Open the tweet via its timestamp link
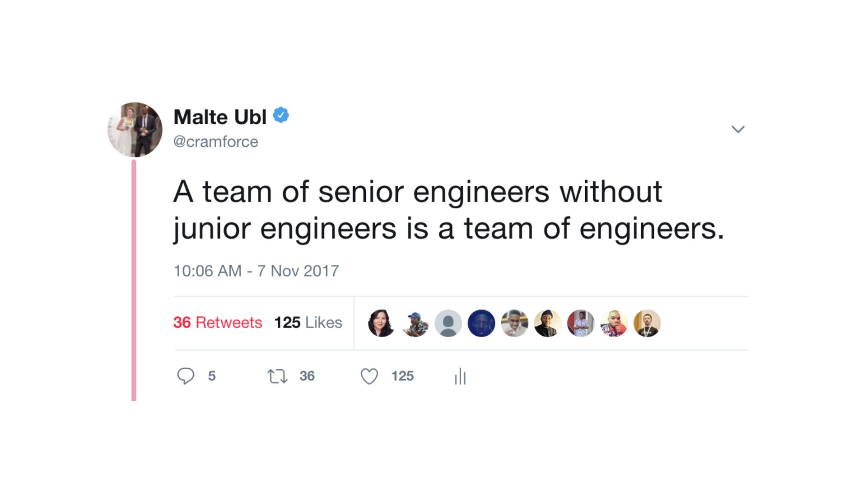 [x=256, y=270]
